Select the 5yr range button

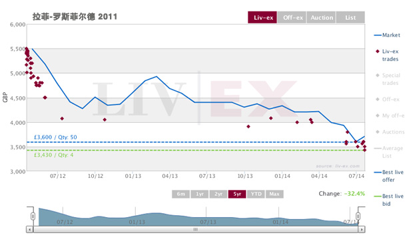(x=237, y=194)
